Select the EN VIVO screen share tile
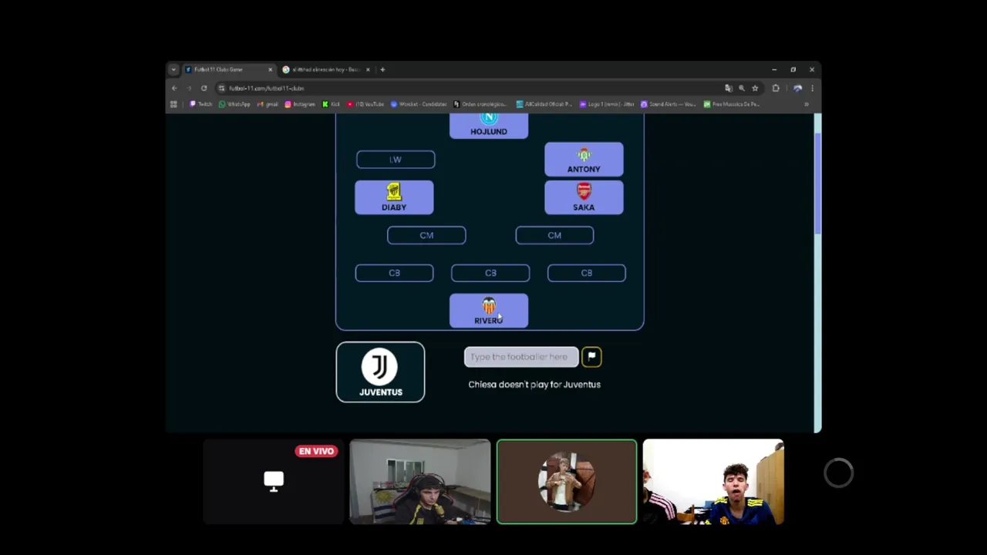 coord(274,482)
